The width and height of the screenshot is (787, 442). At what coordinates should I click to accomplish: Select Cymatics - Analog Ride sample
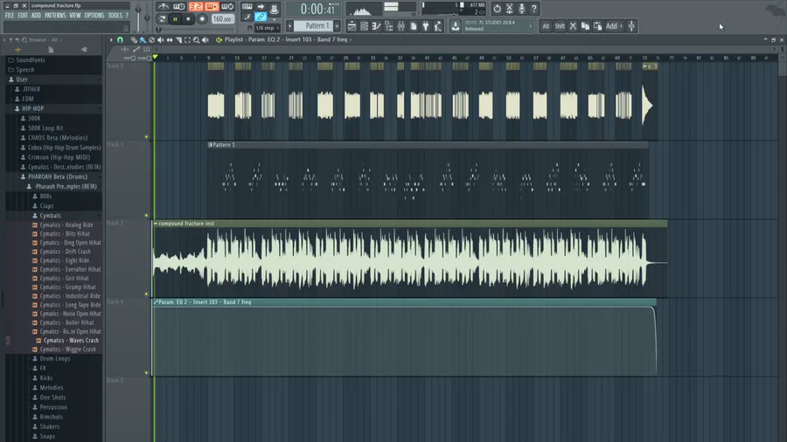[x=66, y=225]
